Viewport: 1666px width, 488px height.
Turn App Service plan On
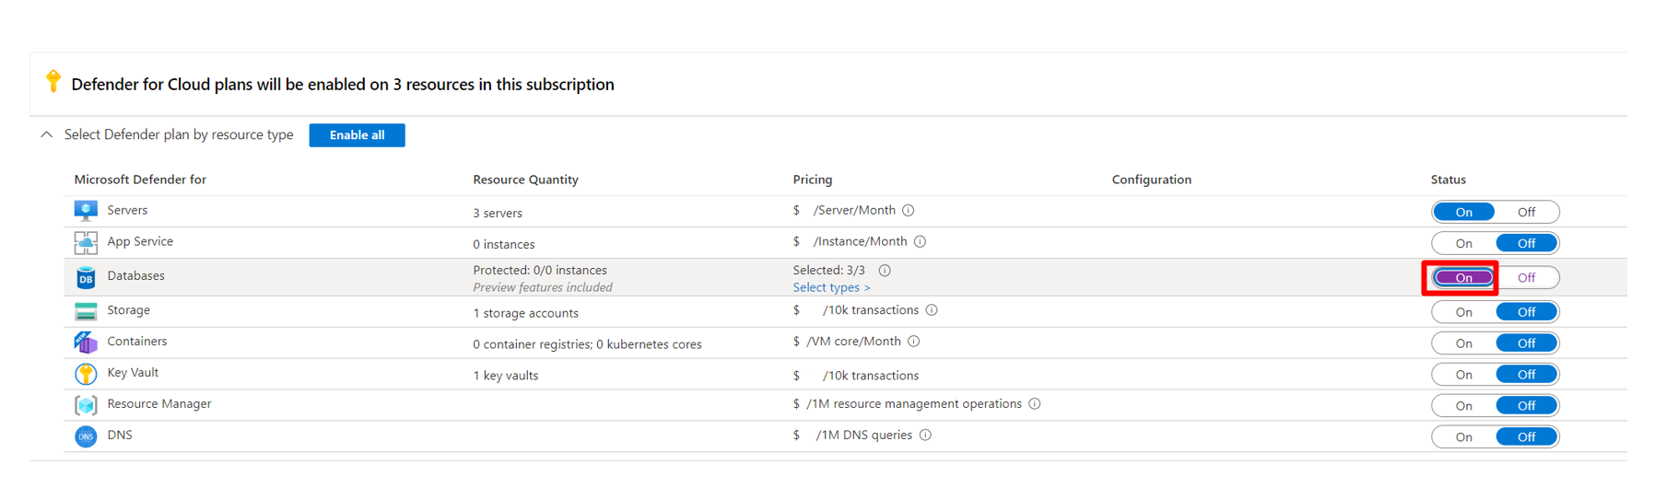[1463, 243]
